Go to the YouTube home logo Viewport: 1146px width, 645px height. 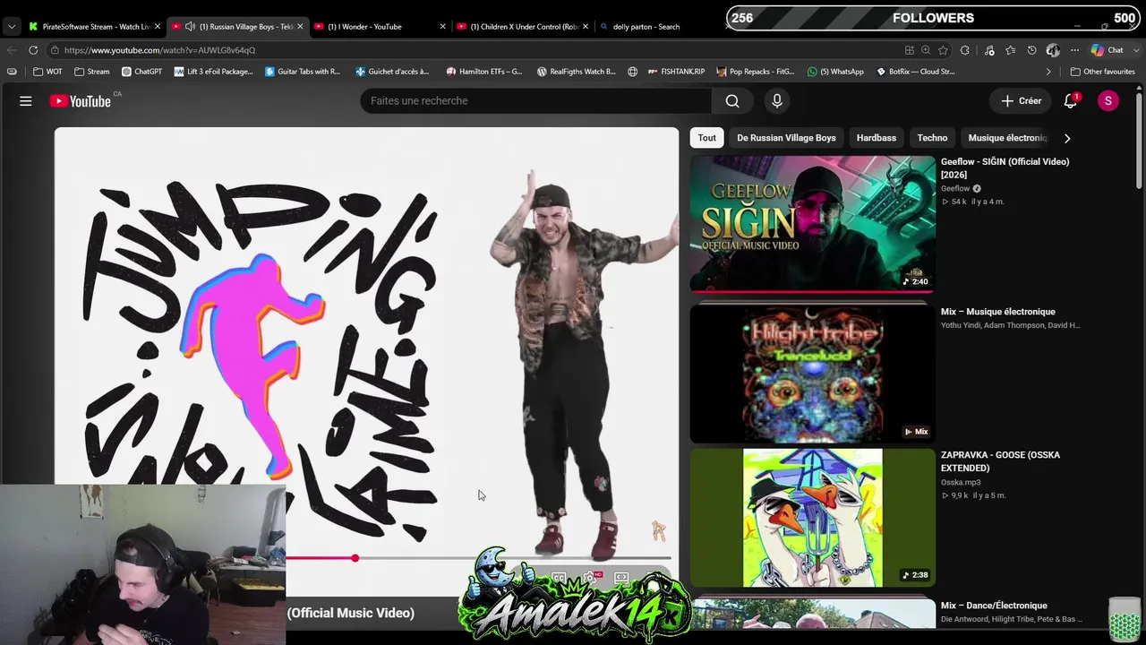(81, 101)
